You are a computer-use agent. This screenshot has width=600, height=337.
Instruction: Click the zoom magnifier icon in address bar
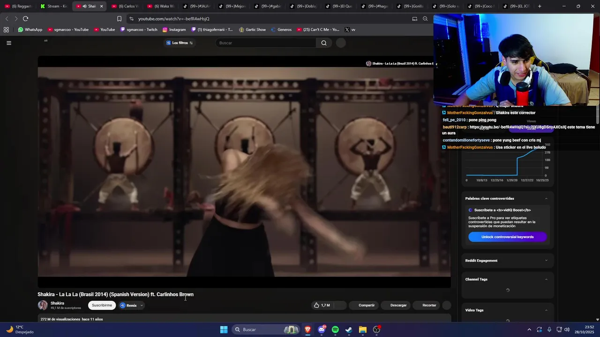[x=425, y=19]
